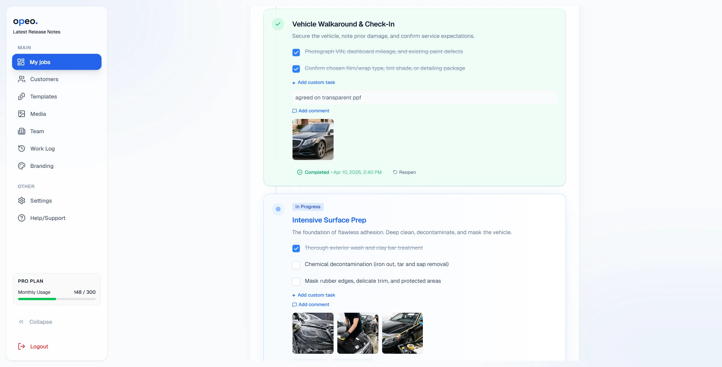Screen dimensions: 722x367
Task: Open the parked Mercedes check-in photo
Action: [x=313, y=139]
